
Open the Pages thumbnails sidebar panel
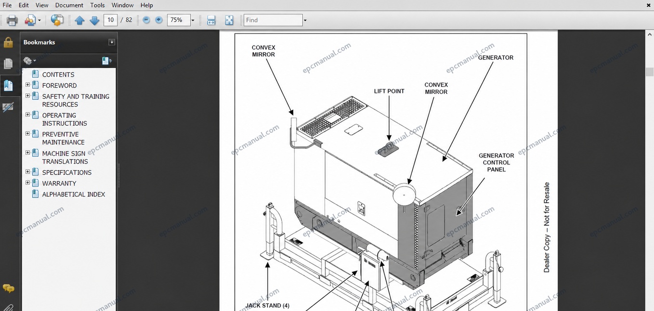tap(8, 64)
